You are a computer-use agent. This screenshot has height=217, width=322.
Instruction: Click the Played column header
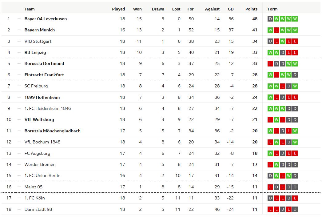pos(118,9)
